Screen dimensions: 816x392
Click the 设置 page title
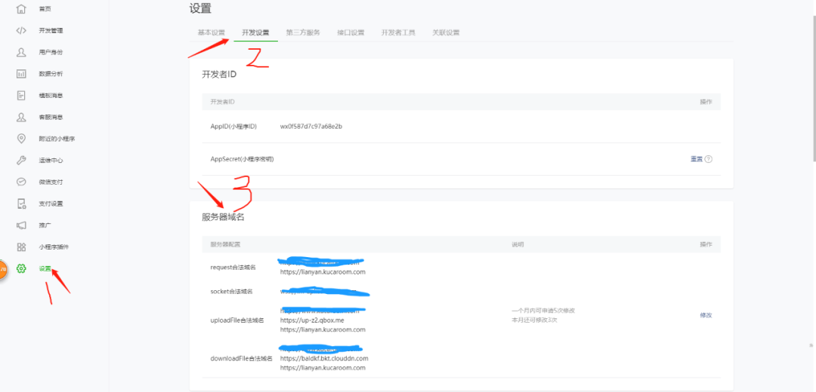200,8
